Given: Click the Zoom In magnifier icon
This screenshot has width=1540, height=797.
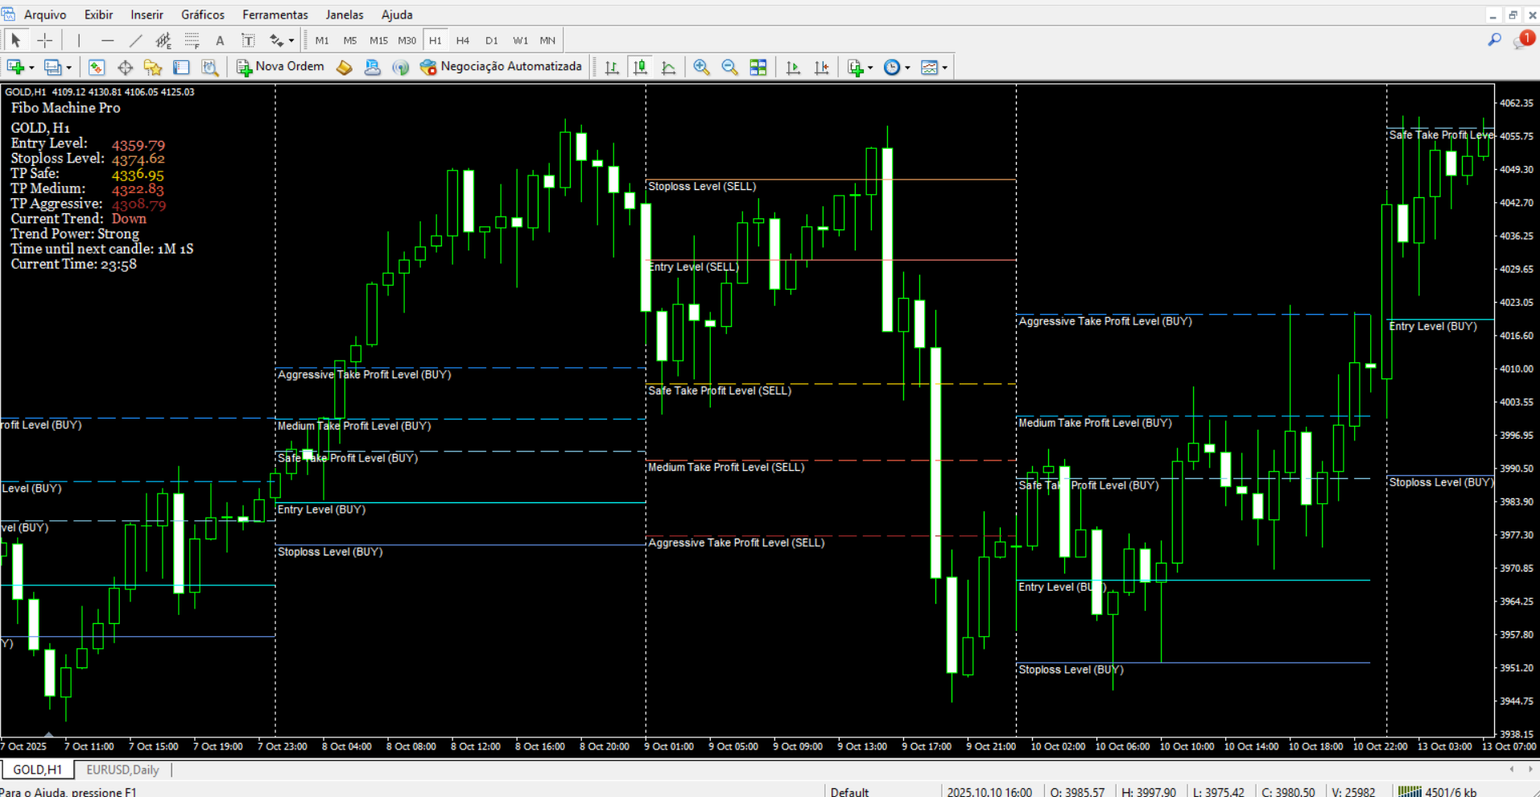Looking at the screenshot, I should click(701, 68).
